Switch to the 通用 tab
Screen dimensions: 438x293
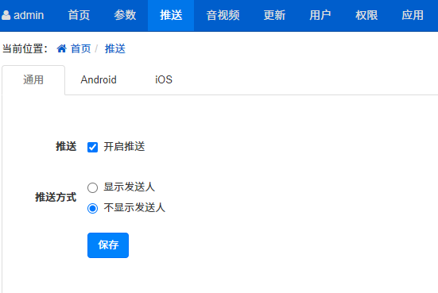[33, 80]
